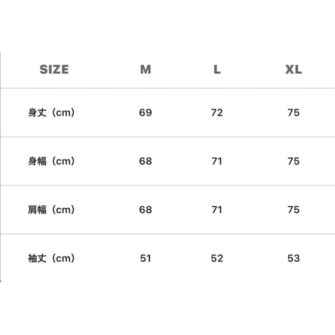The image size is (335, 335).
Task: Click the XL 身丈 value of 75
Action: coord(293,112)
